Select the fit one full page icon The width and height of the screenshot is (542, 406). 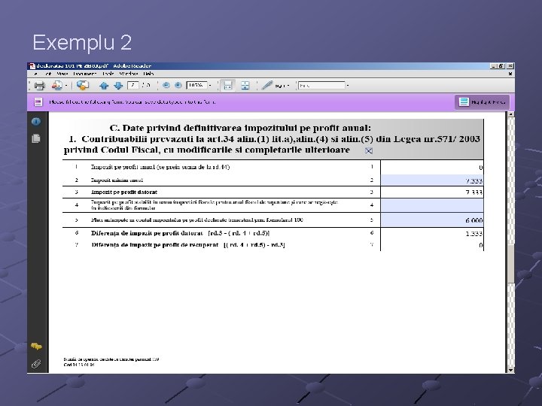coord(245,85)
